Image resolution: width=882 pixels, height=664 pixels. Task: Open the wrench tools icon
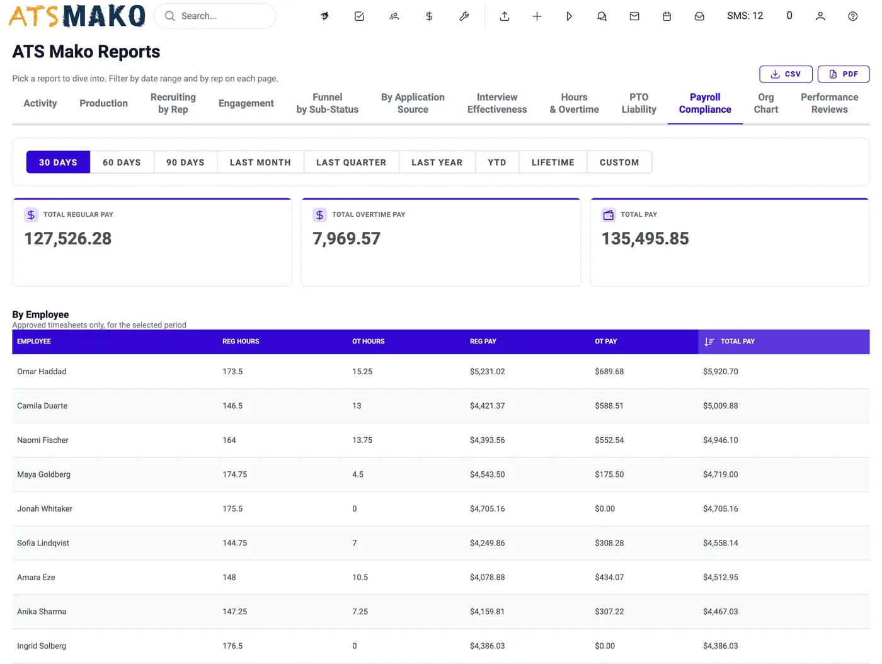(x=464, y=16)
